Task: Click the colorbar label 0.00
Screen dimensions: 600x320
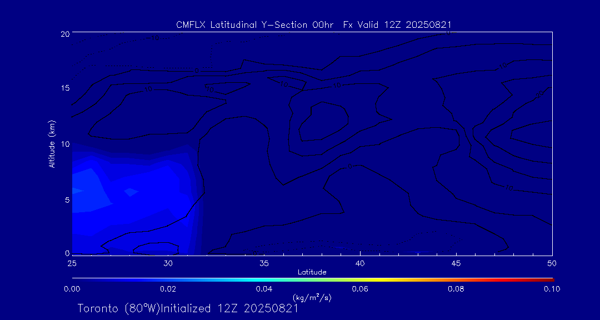Action: 72,289
